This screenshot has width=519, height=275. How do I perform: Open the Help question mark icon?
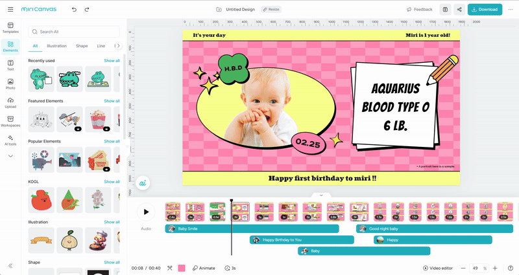pos(509,268)
